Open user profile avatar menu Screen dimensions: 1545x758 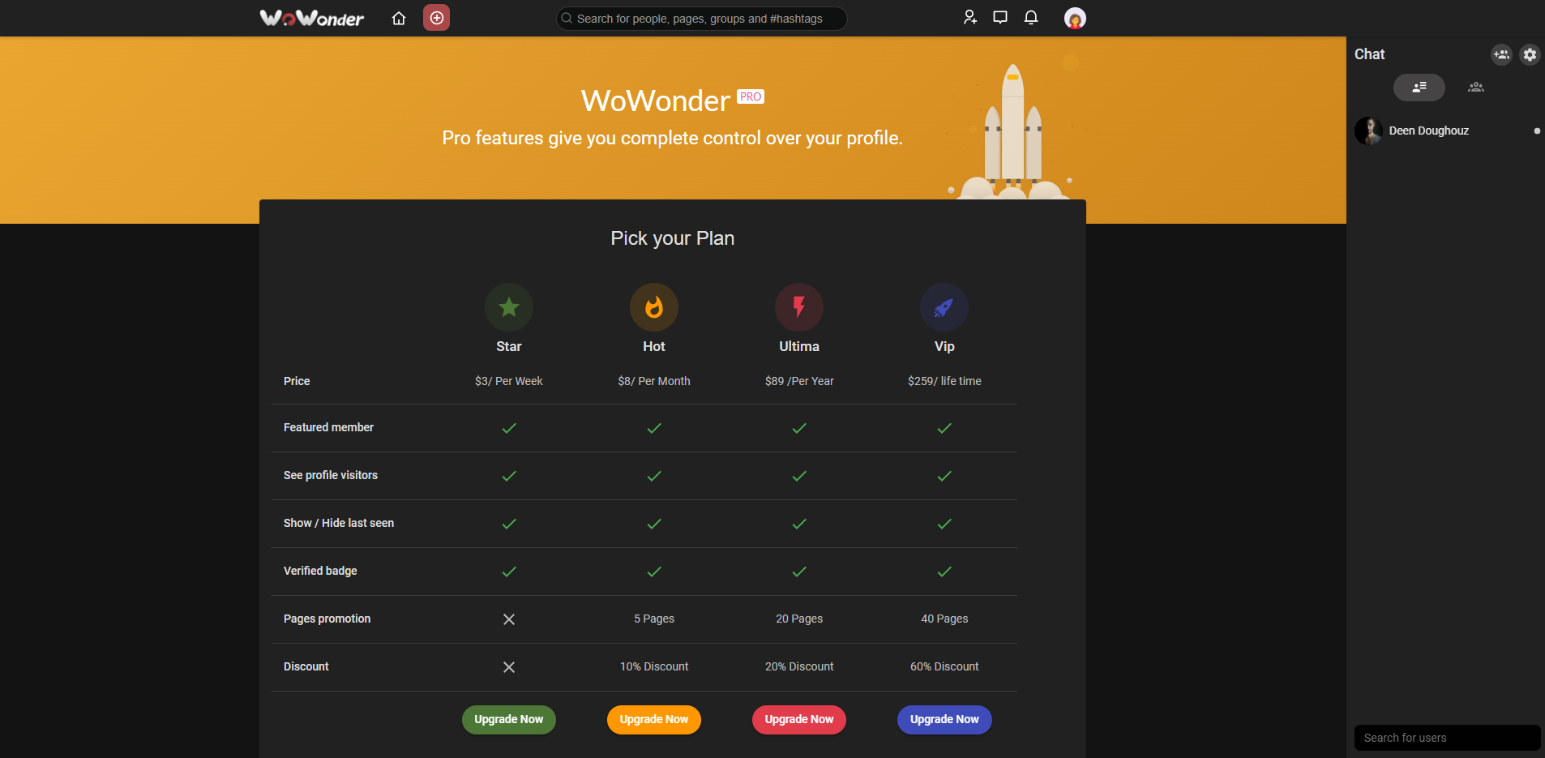pos(1075,19)
